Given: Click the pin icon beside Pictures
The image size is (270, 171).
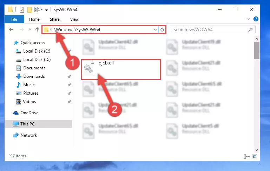Looking at the screenshot, I should (70, 93).
